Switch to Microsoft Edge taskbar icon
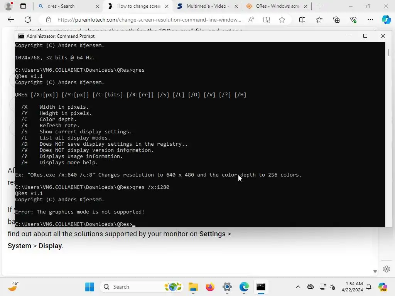 tap(244, 287)
